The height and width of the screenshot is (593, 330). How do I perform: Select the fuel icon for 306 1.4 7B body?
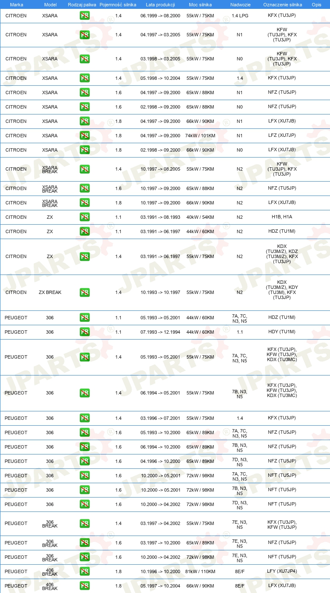(x=85, y=393)
